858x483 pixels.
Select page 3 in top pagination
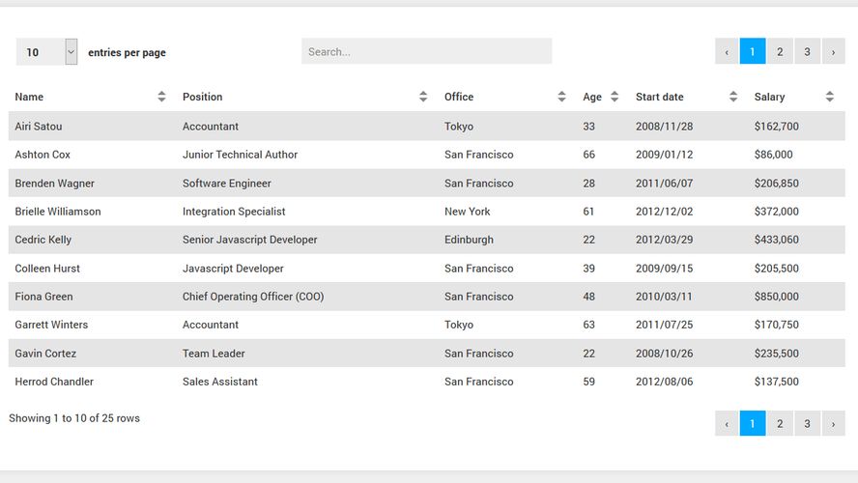(x=807, y=51)
